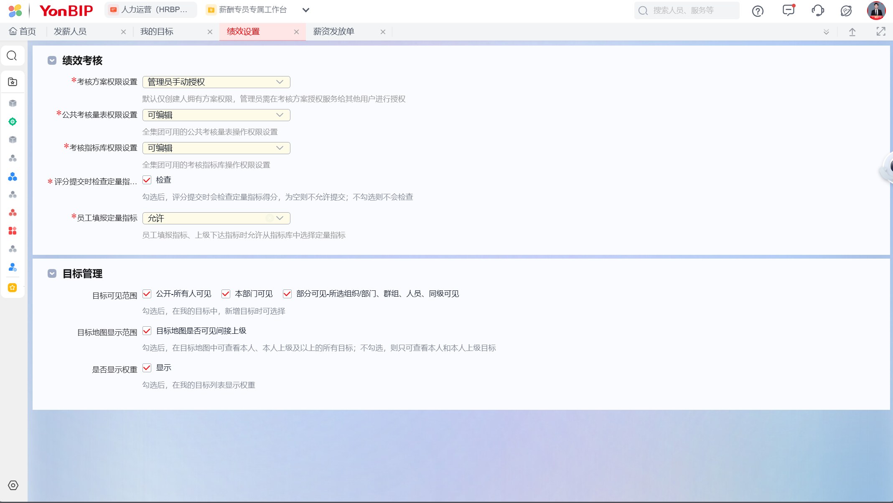The image size is (893, 503).
Task: Go to the 首页 home tab
Action: [22, 32]
